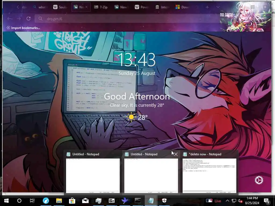Select the first Untitled - Notepad preview
Image resolution: width=275 pixels, height=206 pixels.
pyautogui.click(x=93, y=172)
